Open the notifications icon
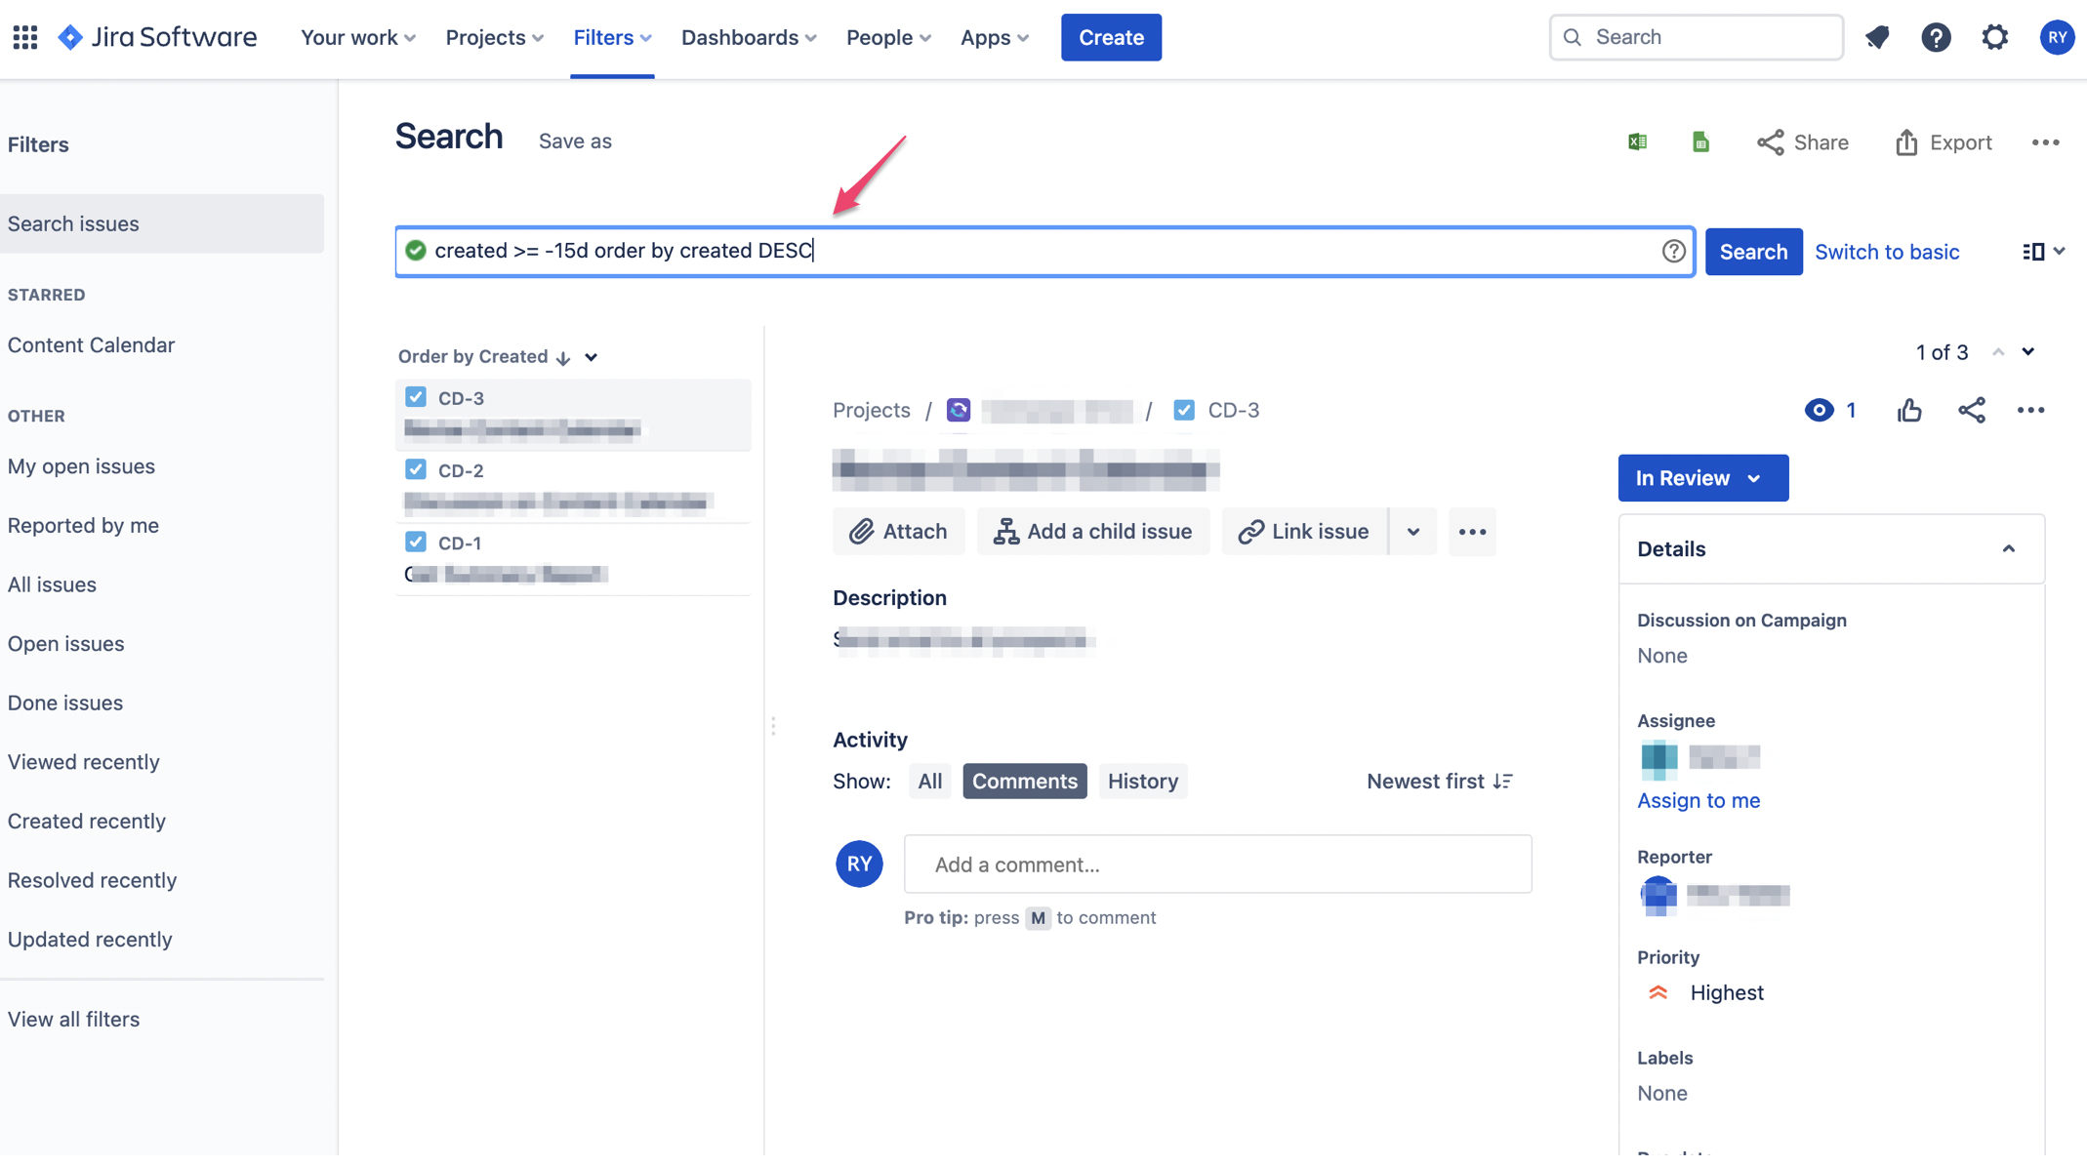The image size is (2087, 1167). pos(1876,37)
